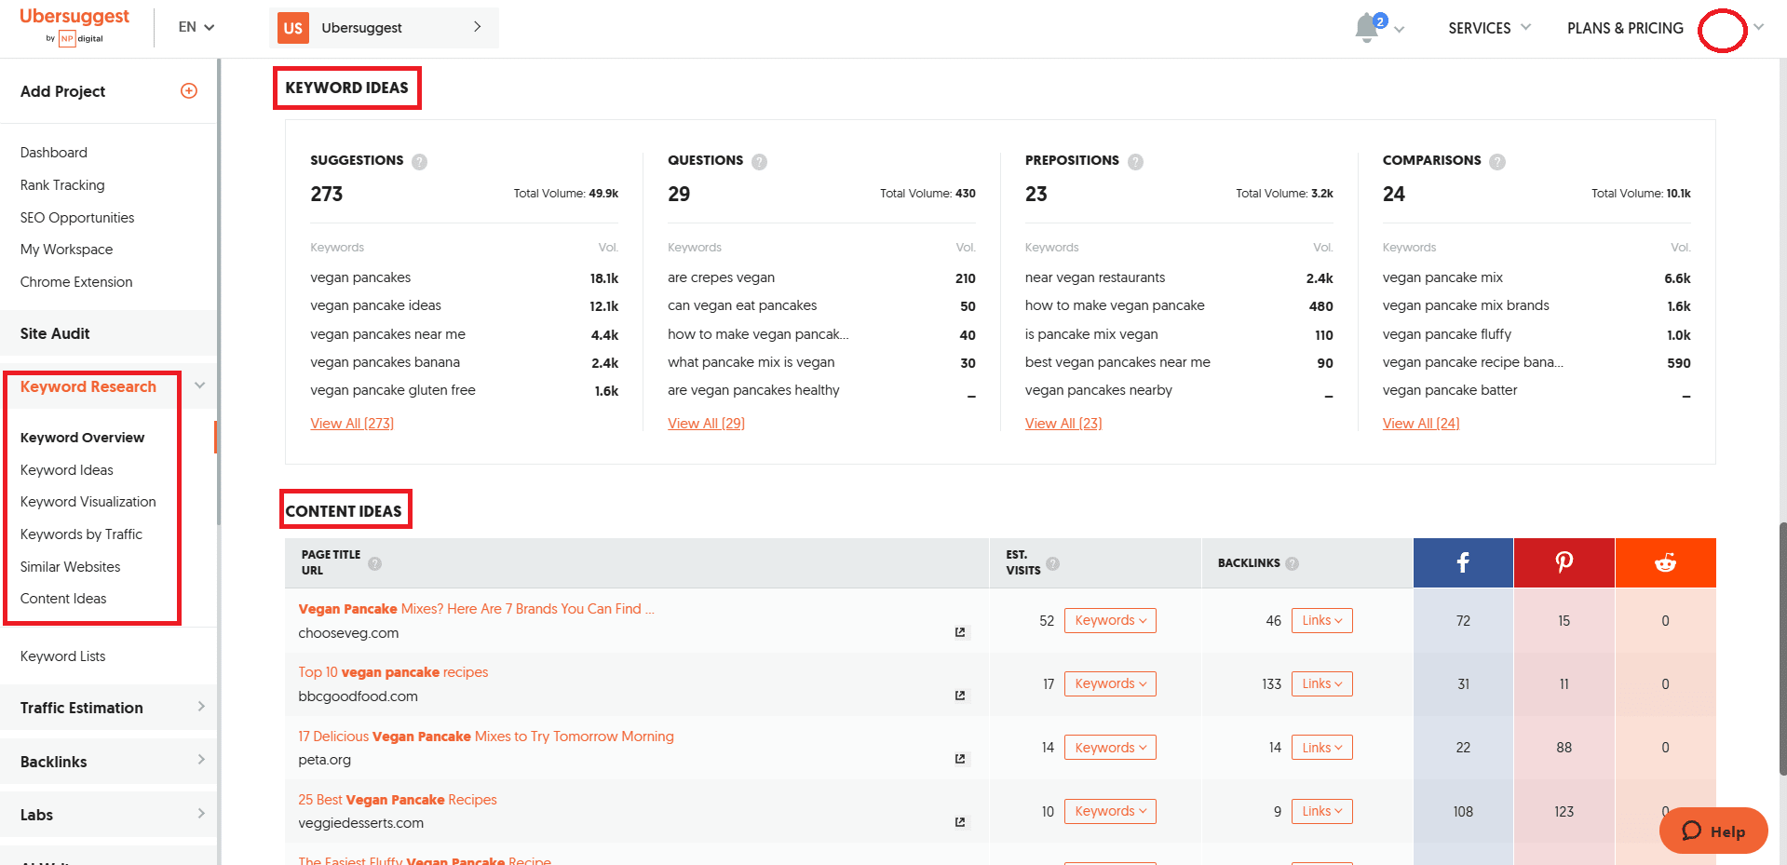Click the Questions help question mark
The width and height of the screenshot is (1787, 865).
(x=760, y=161)
